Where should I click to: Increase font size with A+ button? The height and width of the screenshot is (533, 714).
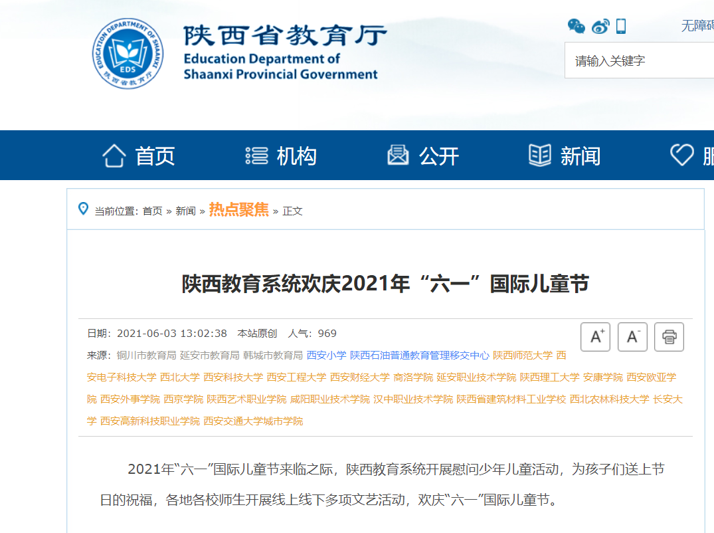(x=595, y=337)
